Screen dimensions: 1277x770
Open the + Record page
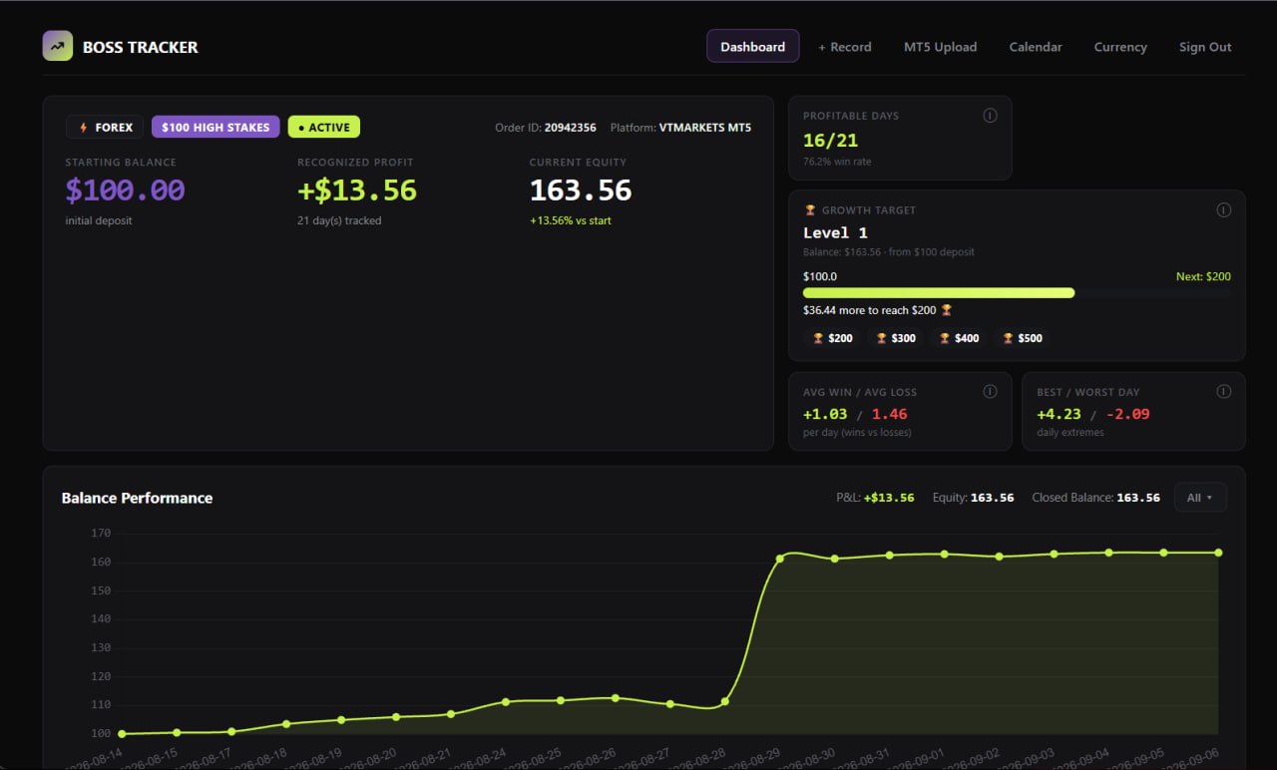click(x=844, y=47)
